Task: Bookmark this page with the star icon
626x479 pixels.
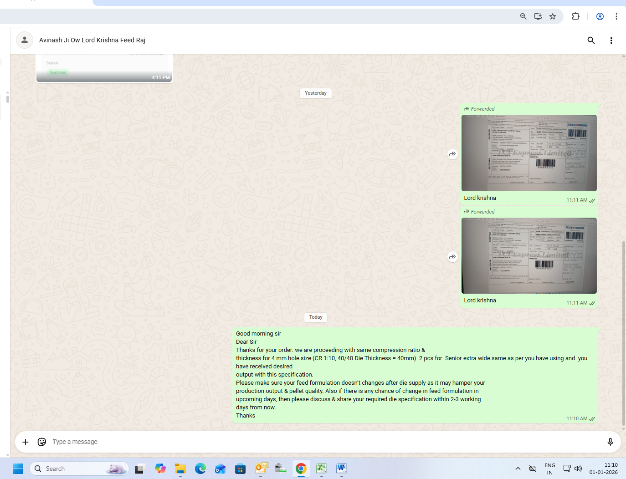Action: click(553, 16)
